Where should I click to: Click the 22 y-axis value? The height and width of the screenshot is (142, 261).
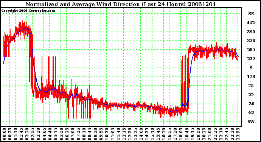(x=251, y=95)
